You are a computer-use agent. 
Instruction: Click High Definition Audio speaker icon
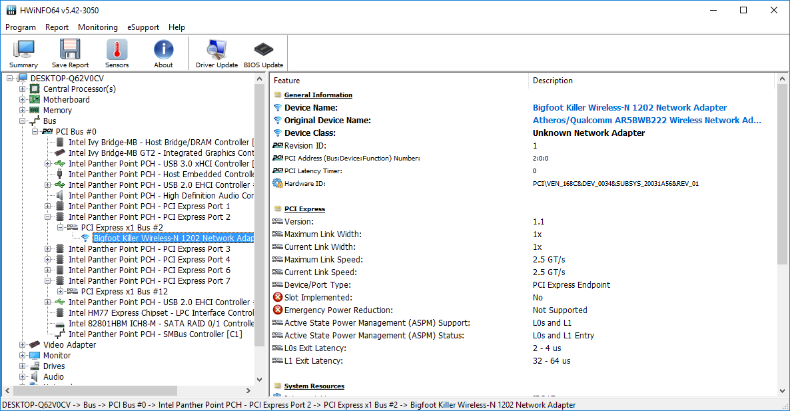60,195
